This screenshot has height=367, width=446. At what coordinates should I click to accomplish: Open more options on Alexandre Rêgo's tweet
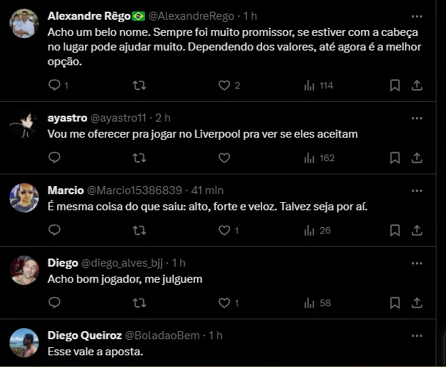[x=416, y=15]
